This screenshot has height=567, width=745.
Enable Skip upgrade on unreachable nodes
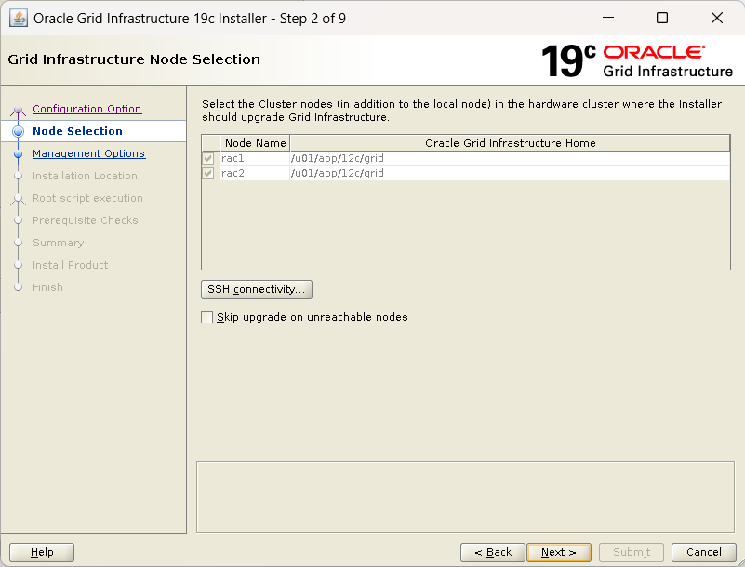pyautogui.click(x=206, y=317)
